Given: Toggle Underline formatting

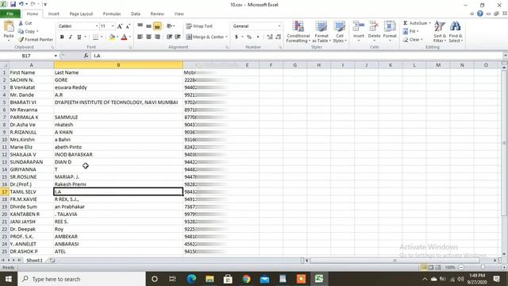Looking at the screenshot, I should tap(79, 37).
